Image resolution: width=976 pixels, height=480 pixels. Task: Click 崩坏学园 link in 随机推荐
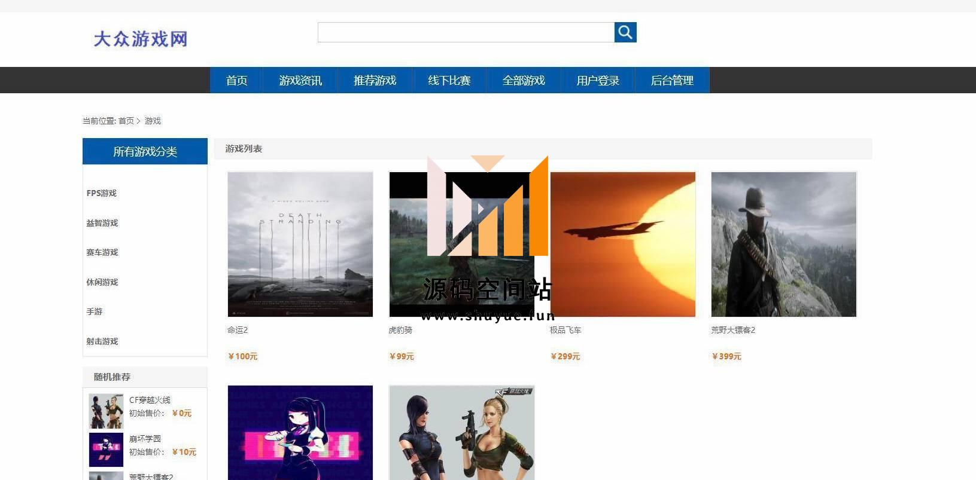coord(145,439)
